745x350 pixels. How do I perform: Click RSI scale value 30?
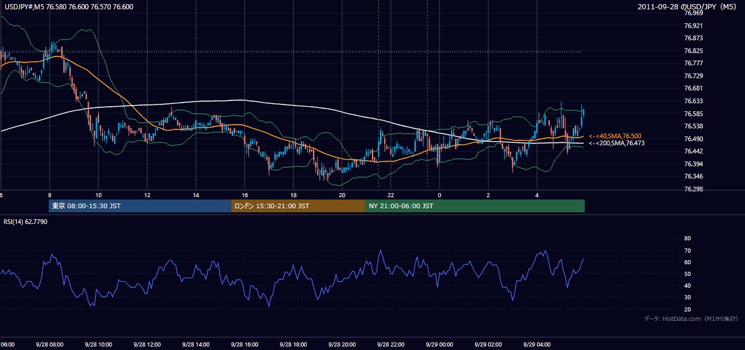[x=687, y=297]
